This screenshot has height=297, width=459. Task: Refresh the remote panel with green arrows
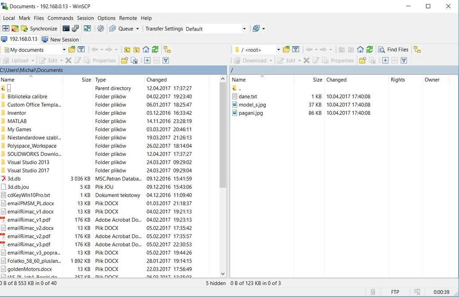(x=370, y=49)
